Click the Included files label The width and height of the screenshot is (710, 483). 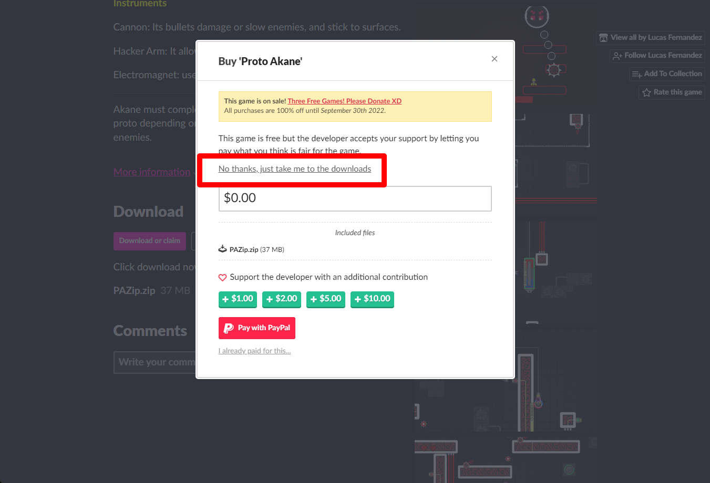(x=355, y=233)
